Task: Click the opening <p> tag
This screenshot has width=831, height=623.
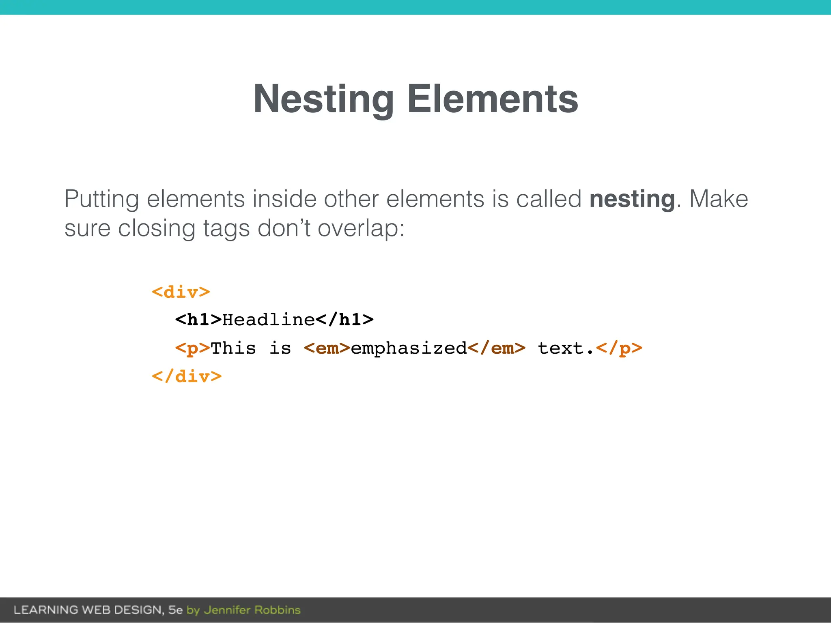Action: (192, 348)
